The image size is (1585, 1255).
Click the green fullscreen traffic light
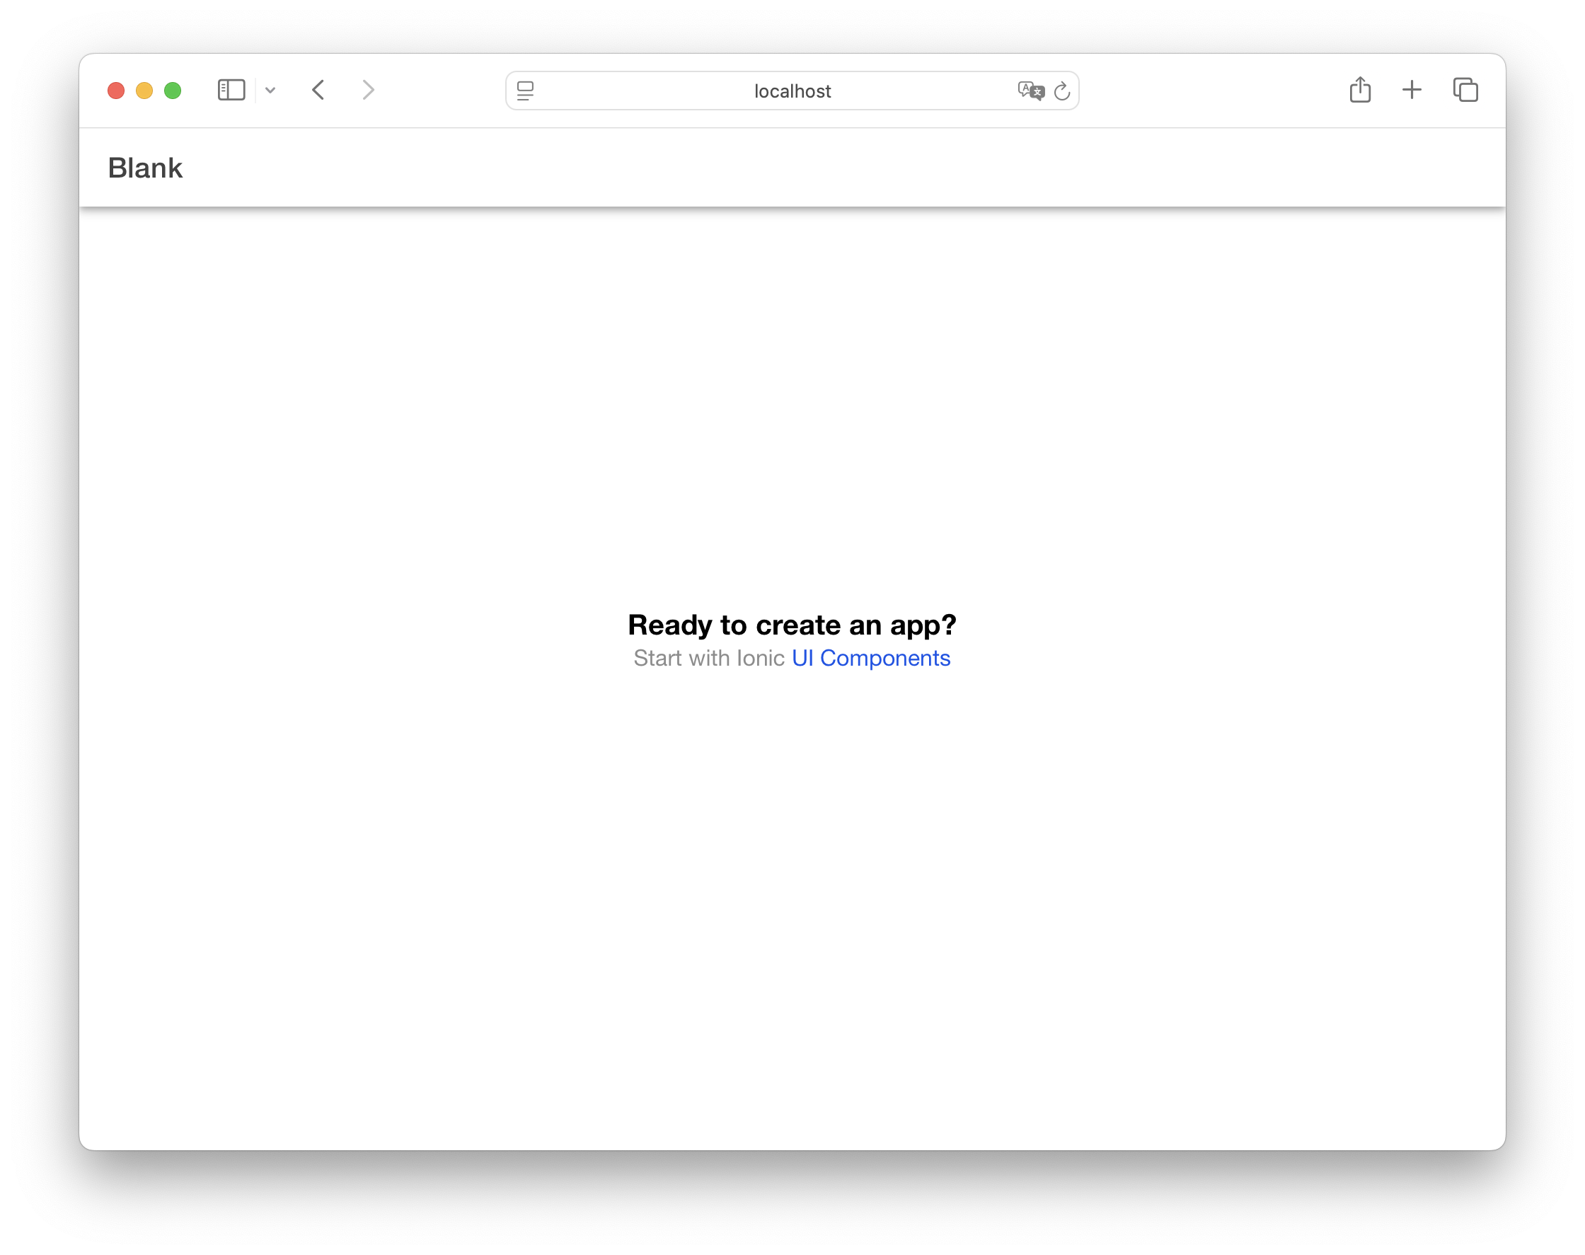pos(172,90)
